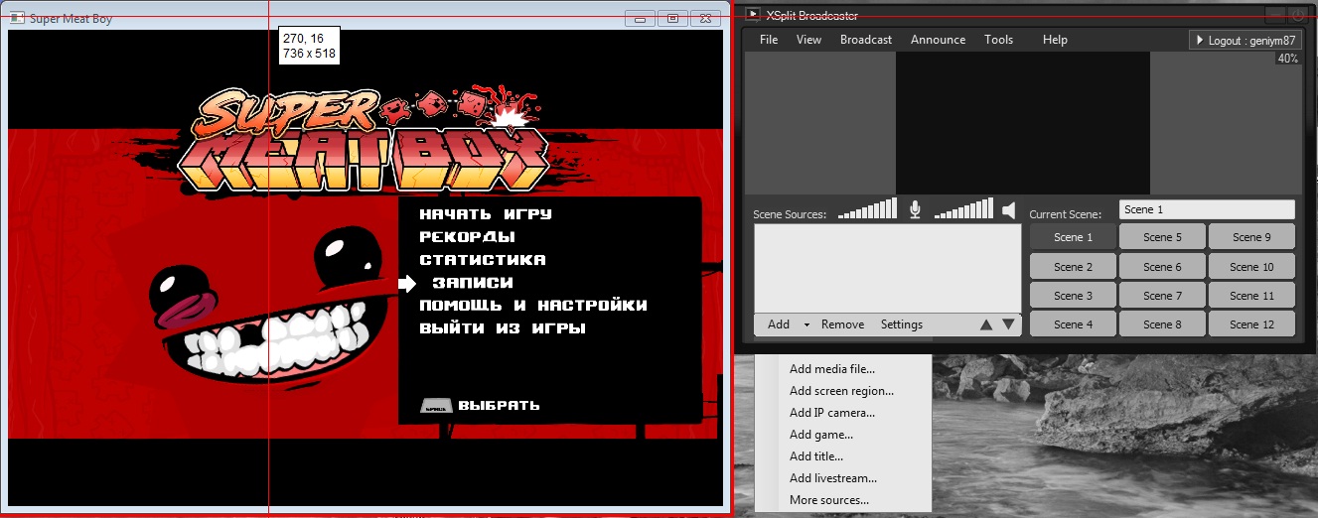The width and height of the screenshot is (1318, 518).
Task: Click the Add button under Scene Sources
Action: [x=779, y=324]
